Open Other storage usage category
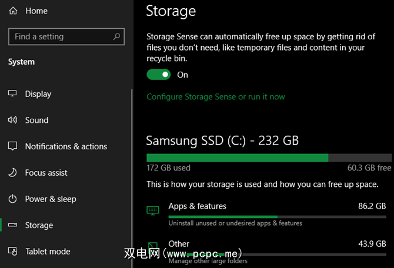This screenshot has height=268, width=394. (179, 243)
